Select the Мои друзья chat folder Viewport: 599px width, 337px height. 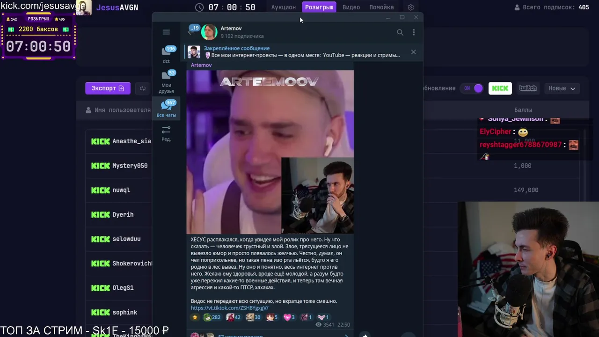[x=166, y=81]
